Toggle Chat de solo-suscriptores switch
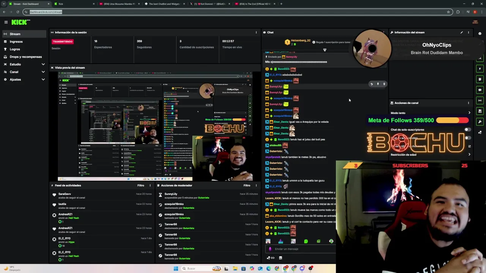Screen dimensions: 486x273 pos(467,130)
